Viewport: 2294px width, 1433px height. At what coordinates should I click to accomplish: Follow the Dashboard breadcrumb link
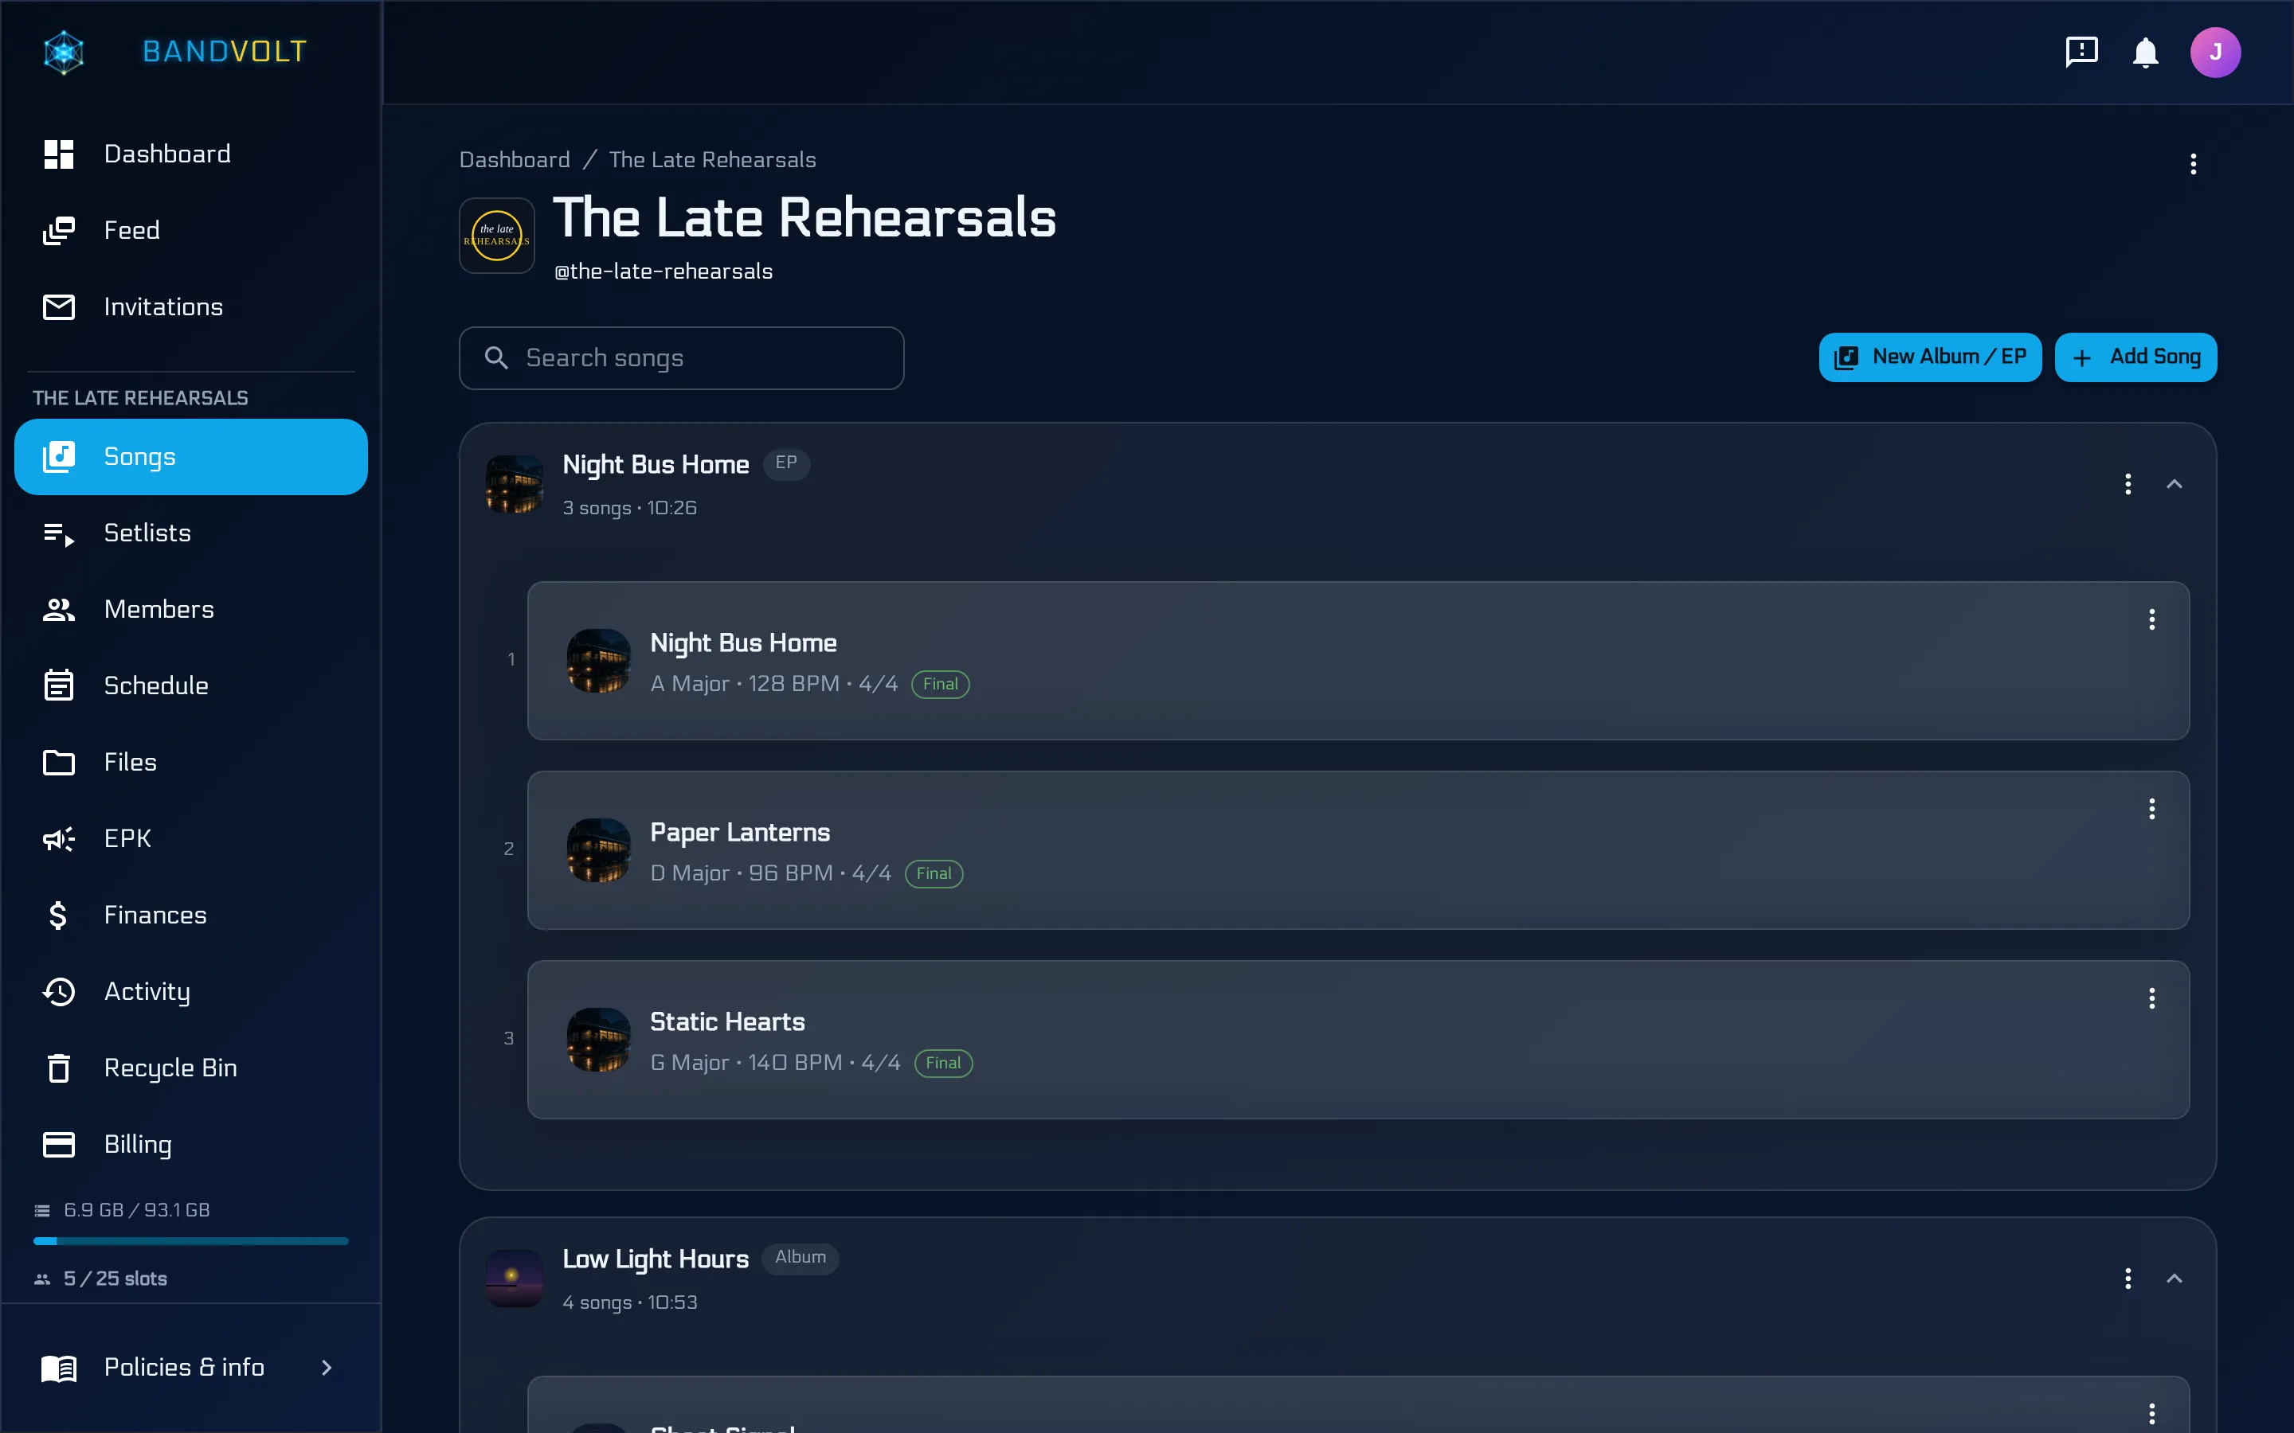pyautogui.click(x=515, y=160)
